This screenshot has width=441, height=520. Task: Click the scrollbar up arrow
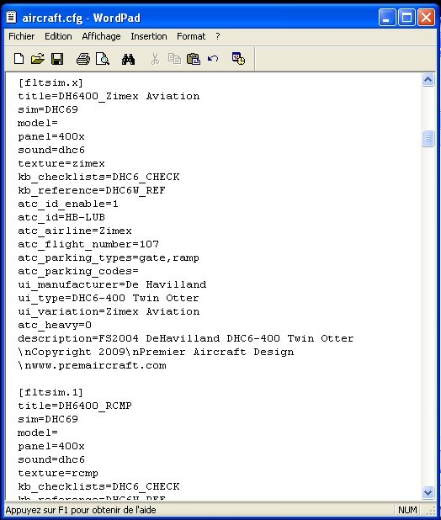(x=428, y=80)
